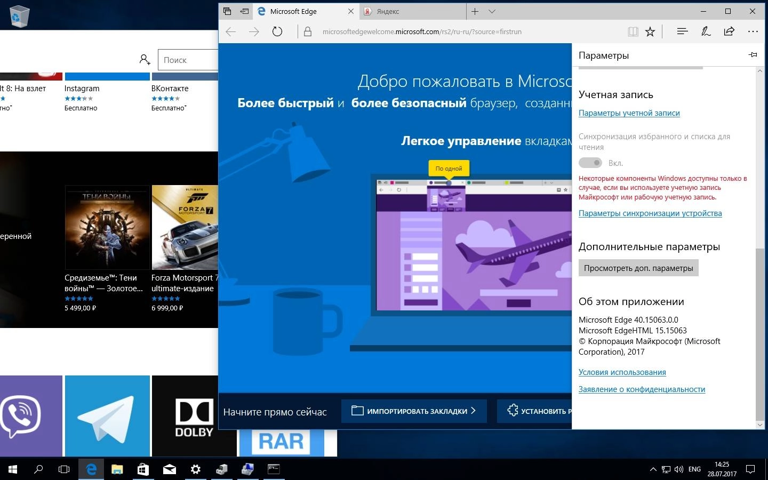Open File Explorer from taskbar
Image resolution: width=768 pixels, height=480 pixels.
[117, 469]
